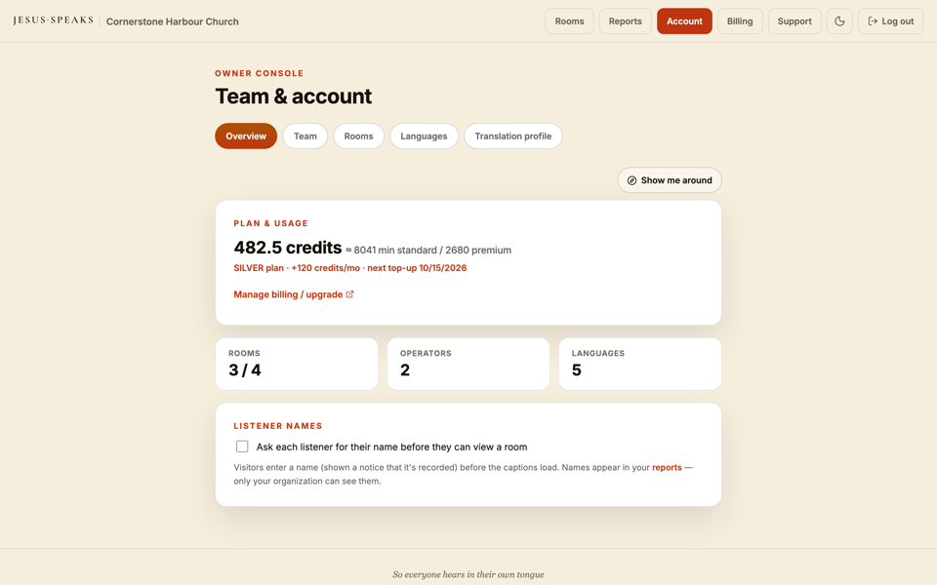The width and height of the screenshot is (937, 585).
Task: Open the Reports page
Action: click(625, 20)
